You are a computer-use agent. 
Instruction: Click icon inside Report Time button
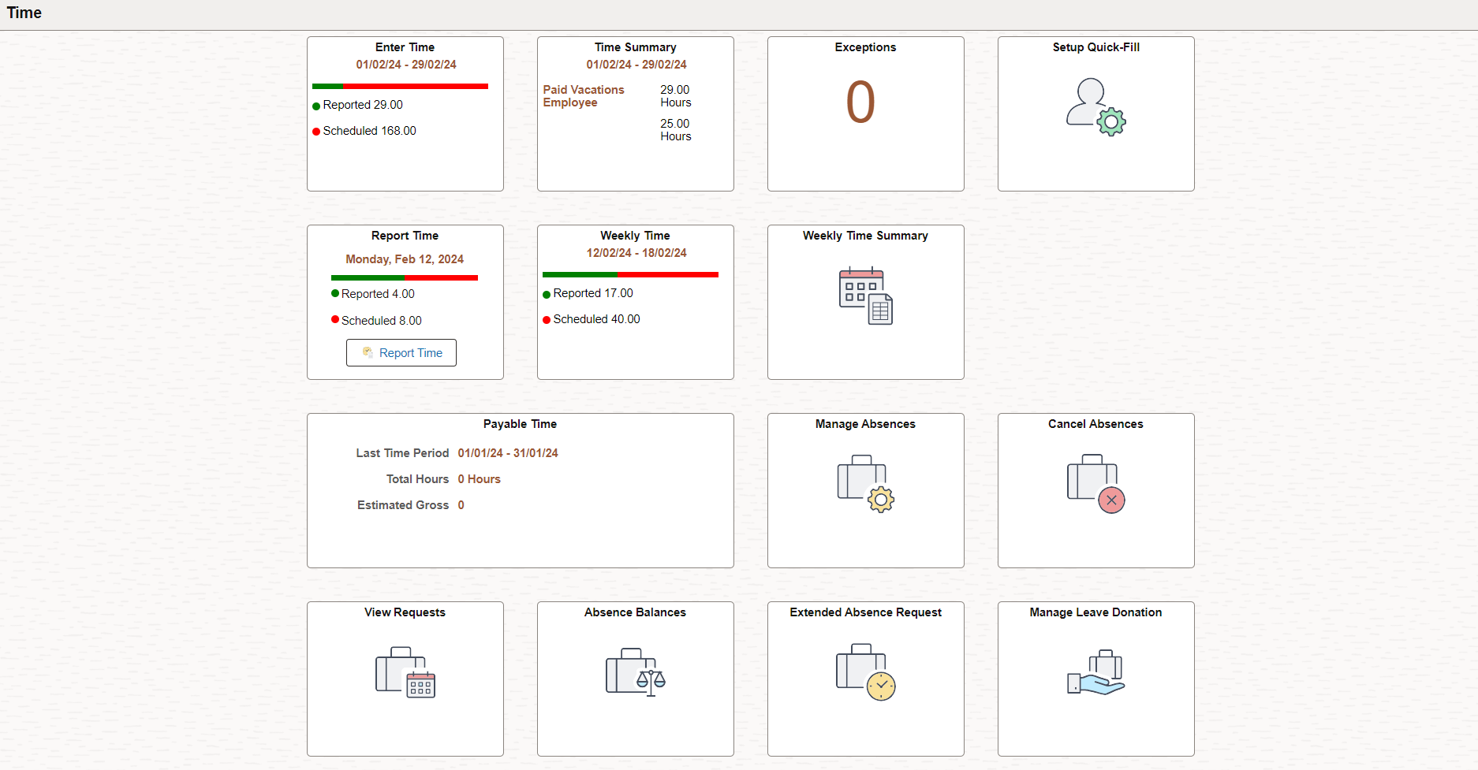coord(368,352)
